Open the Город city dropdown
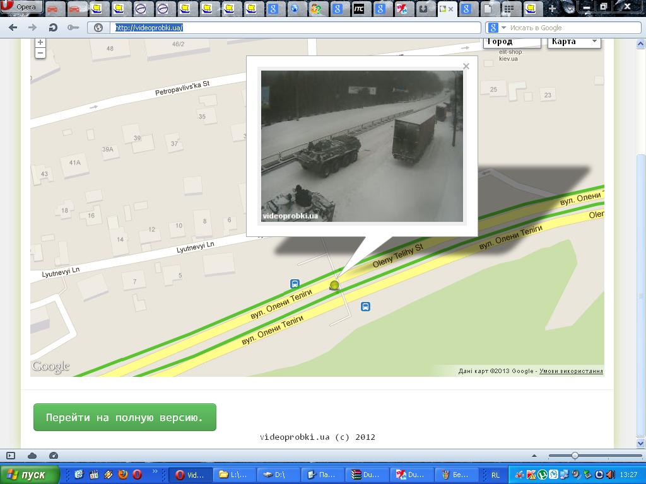The image size is (646, 484). [512, 42]
